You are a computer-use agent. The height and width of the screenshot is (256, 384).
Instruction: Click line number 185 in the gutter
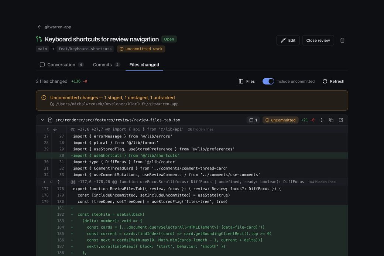point(61,234)
